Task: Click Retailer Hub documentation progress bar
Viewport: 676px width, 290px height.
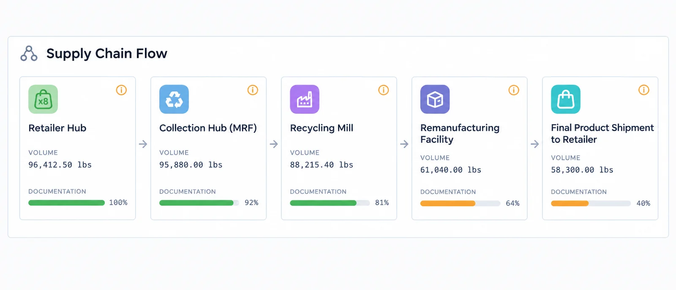Action: click(x=66, y=203)
